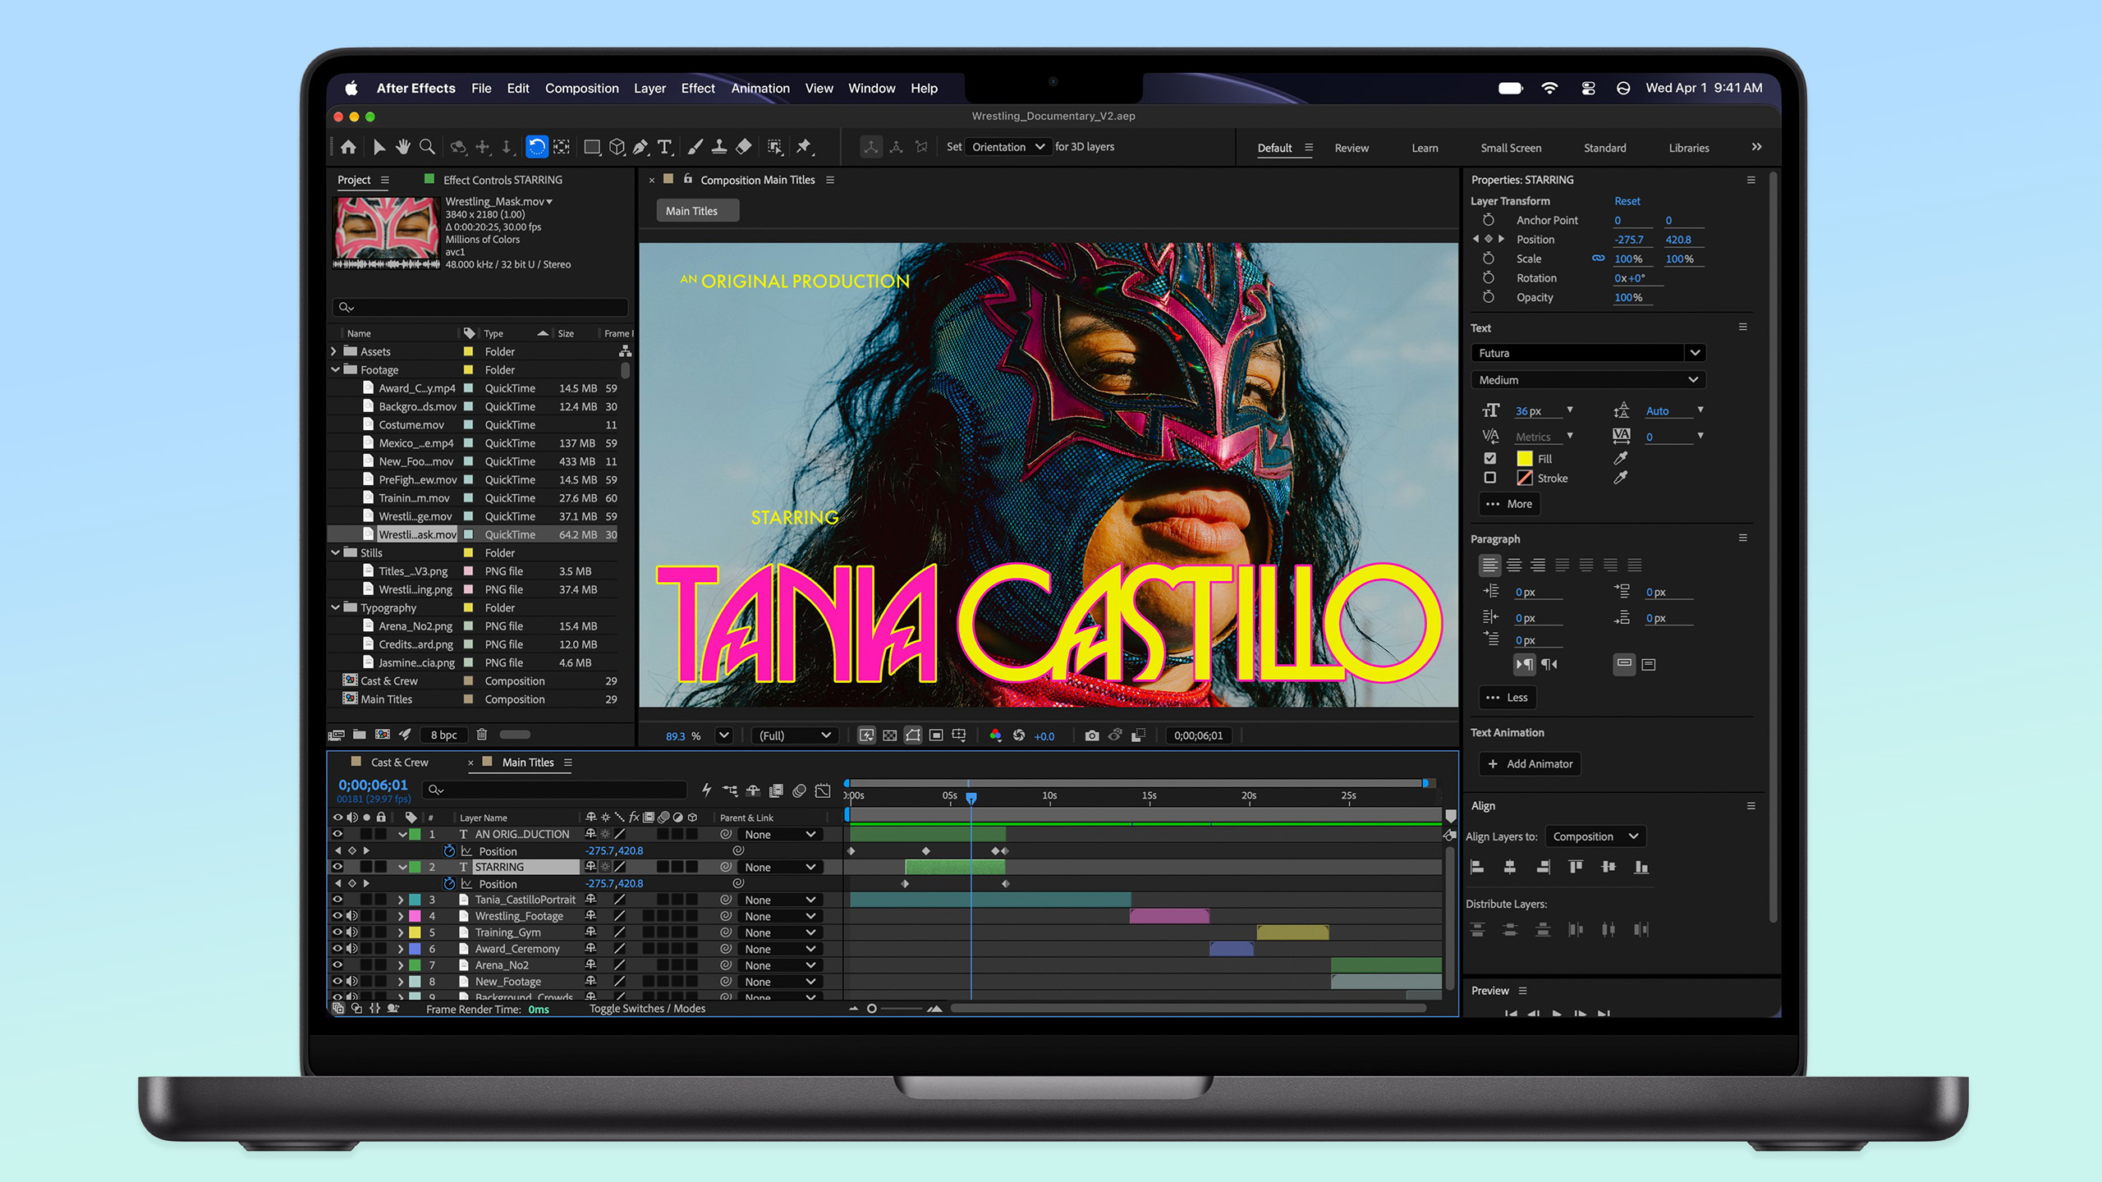Click the Rectangle shape tool
Screen dimensions: 2102x1182
(x=591, y=147)
